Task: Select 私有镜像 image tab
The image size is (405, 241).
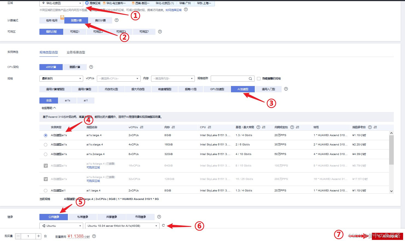Action: [83, 217]
